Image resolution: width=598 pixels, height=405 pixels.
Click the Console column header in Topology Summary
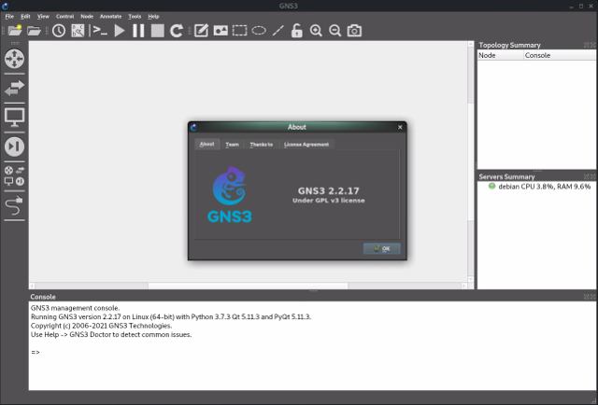click(x=560, y=55)
